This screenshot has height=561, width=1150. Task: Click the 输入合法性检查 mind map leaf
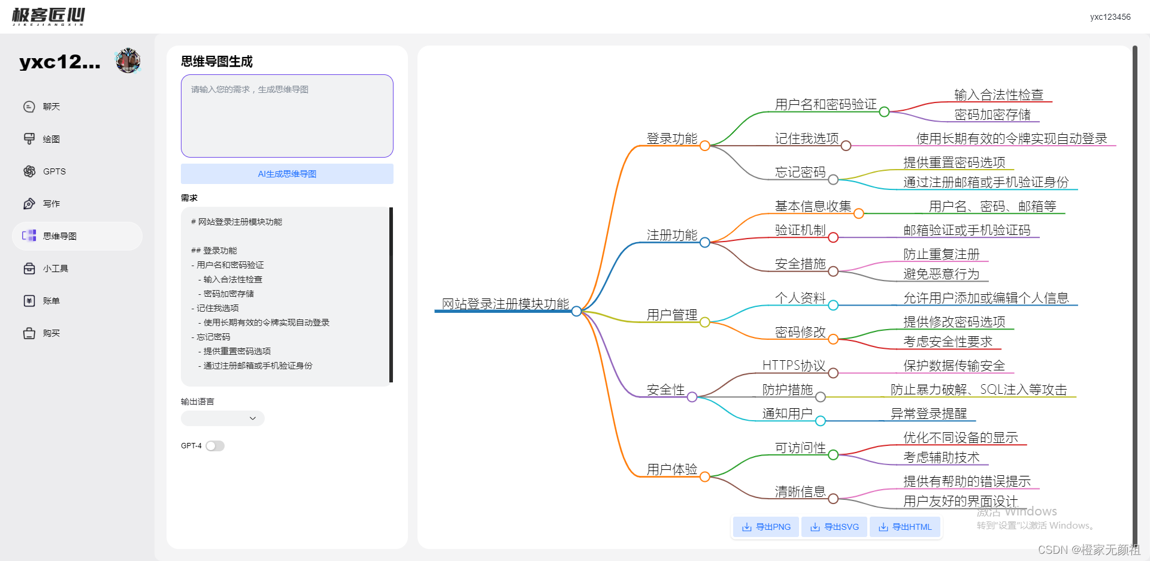[x=998, y=95]
